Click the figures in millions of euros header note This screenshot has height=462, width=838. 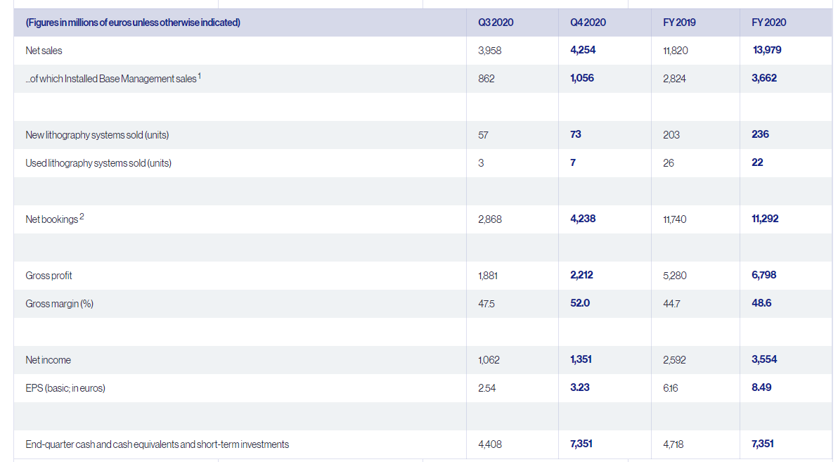tap(133, 23)
